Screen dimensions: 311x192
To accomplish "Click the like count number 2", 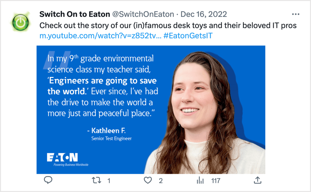I will tap(161, 181).
